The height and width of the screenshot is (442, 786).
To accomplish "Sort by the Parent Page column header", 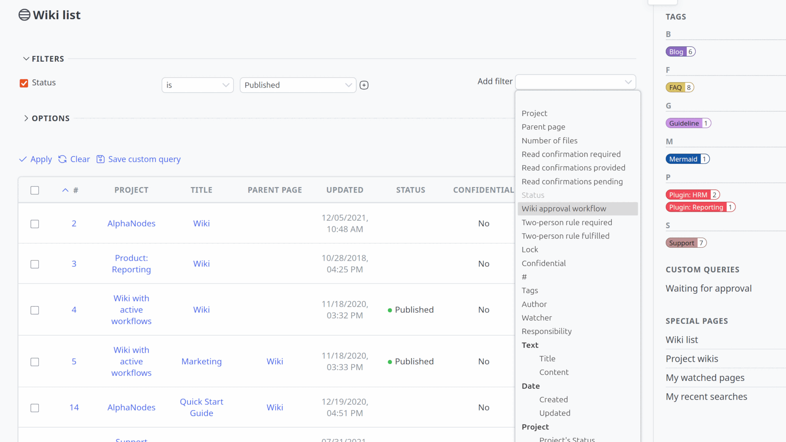I will [275, 190].
